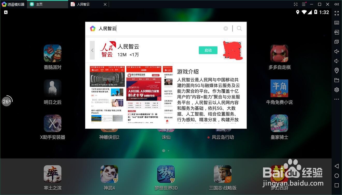This screenshot has width=342, height=195.
Task: Open the 多多自走棋 game icon
Action: (x=279, y=53)
